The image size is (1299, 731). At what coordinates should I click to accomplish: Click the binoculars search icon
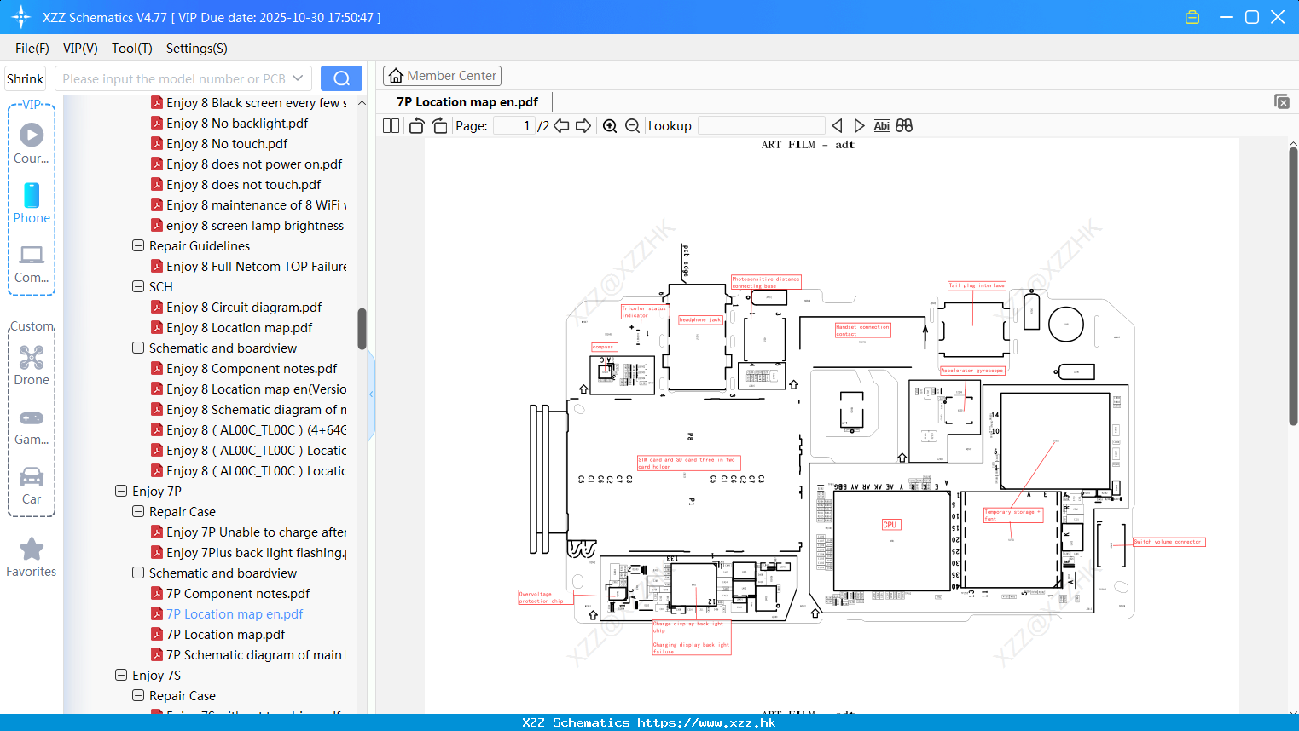coord(904,125)
